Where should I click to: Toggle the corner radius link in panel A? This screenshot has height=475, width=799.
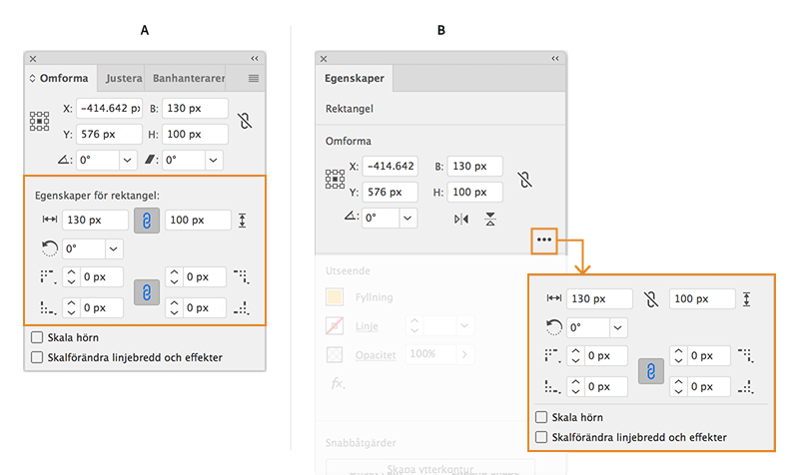pos(146,292)
